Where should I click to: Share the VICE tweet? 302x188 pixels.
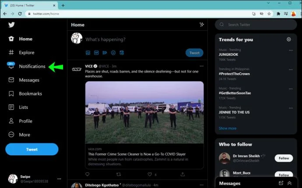(x=183, y=174)
